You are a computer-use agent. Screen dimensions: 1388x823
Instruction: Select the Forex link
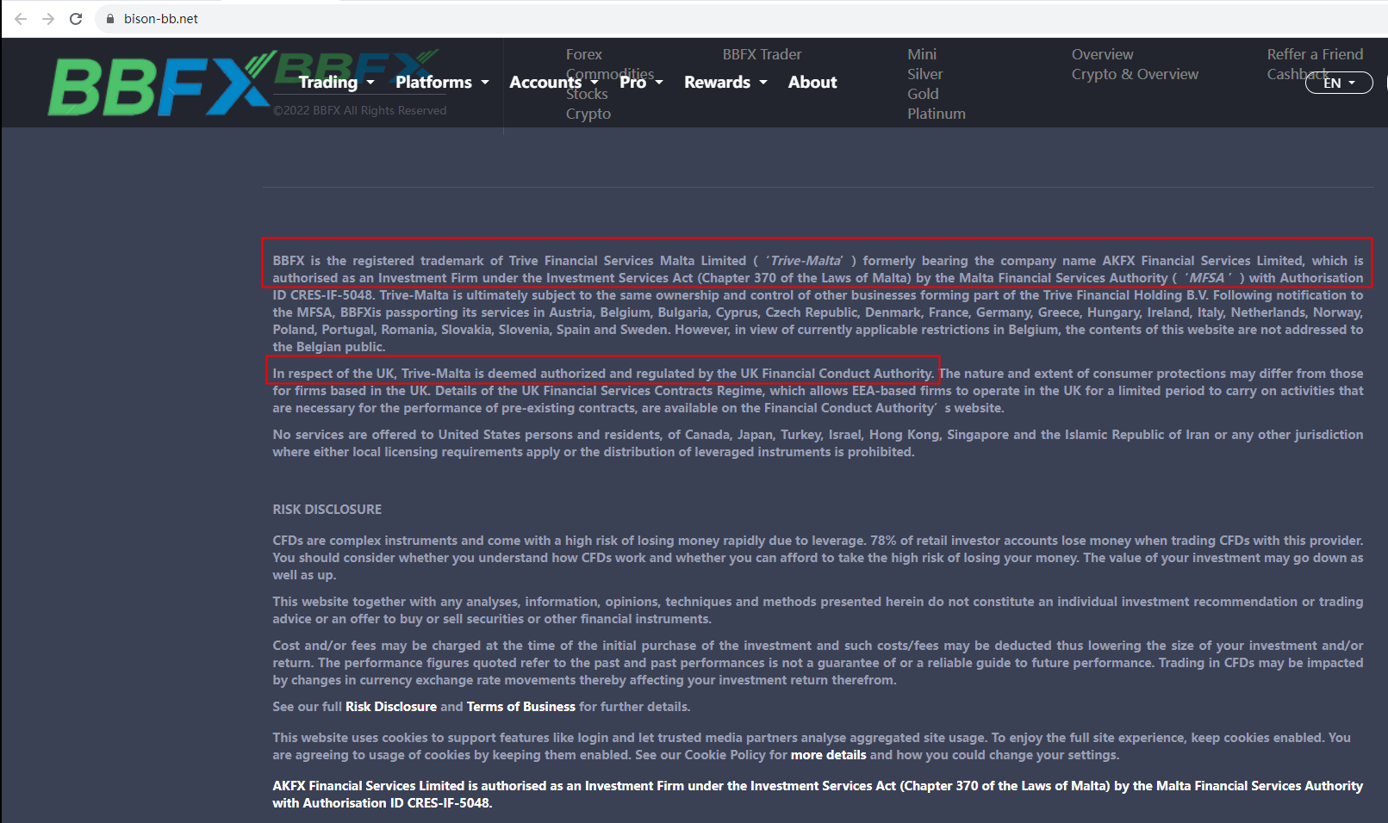584,54
